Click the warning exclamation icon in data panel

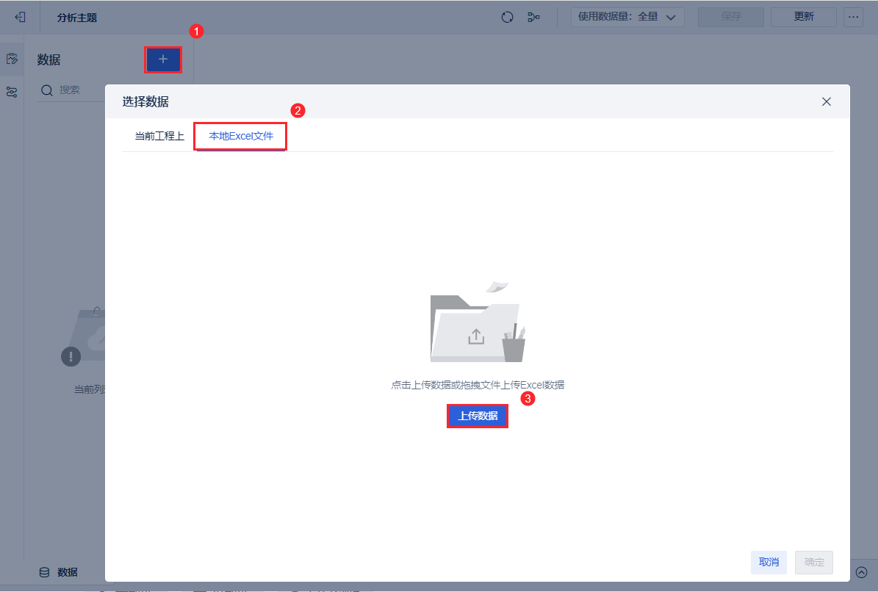tap(71, 356)
